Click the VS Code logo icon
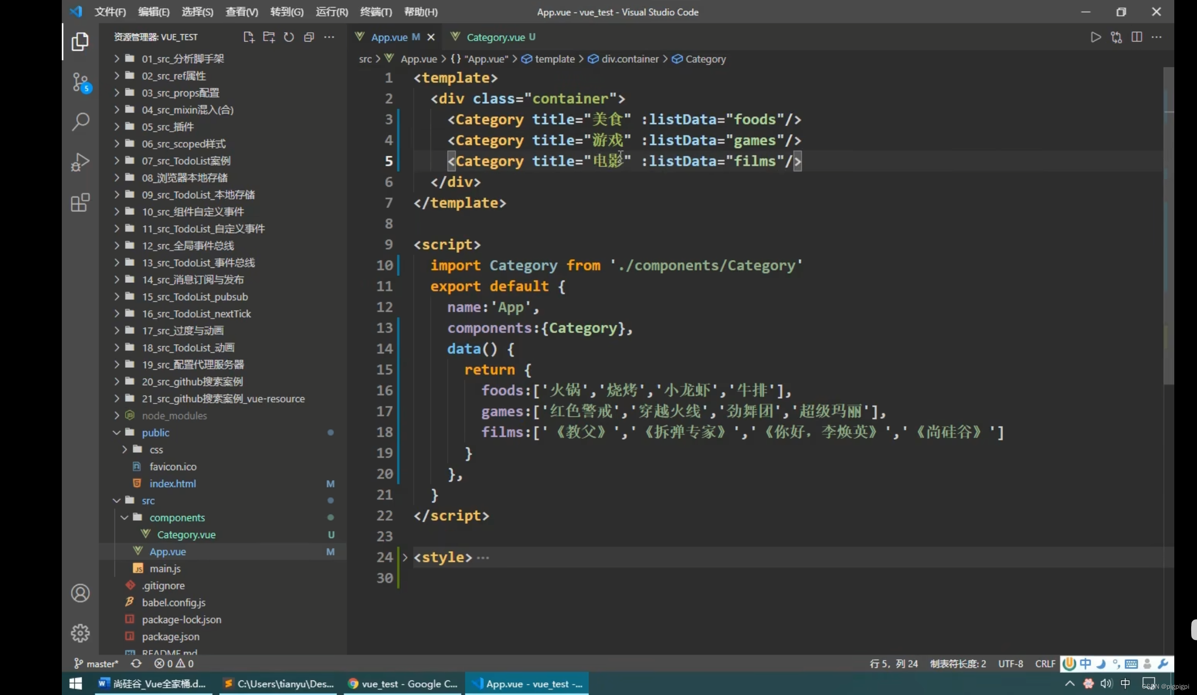The height and width of the screenshot is (695, 1197). coord(76,12)
